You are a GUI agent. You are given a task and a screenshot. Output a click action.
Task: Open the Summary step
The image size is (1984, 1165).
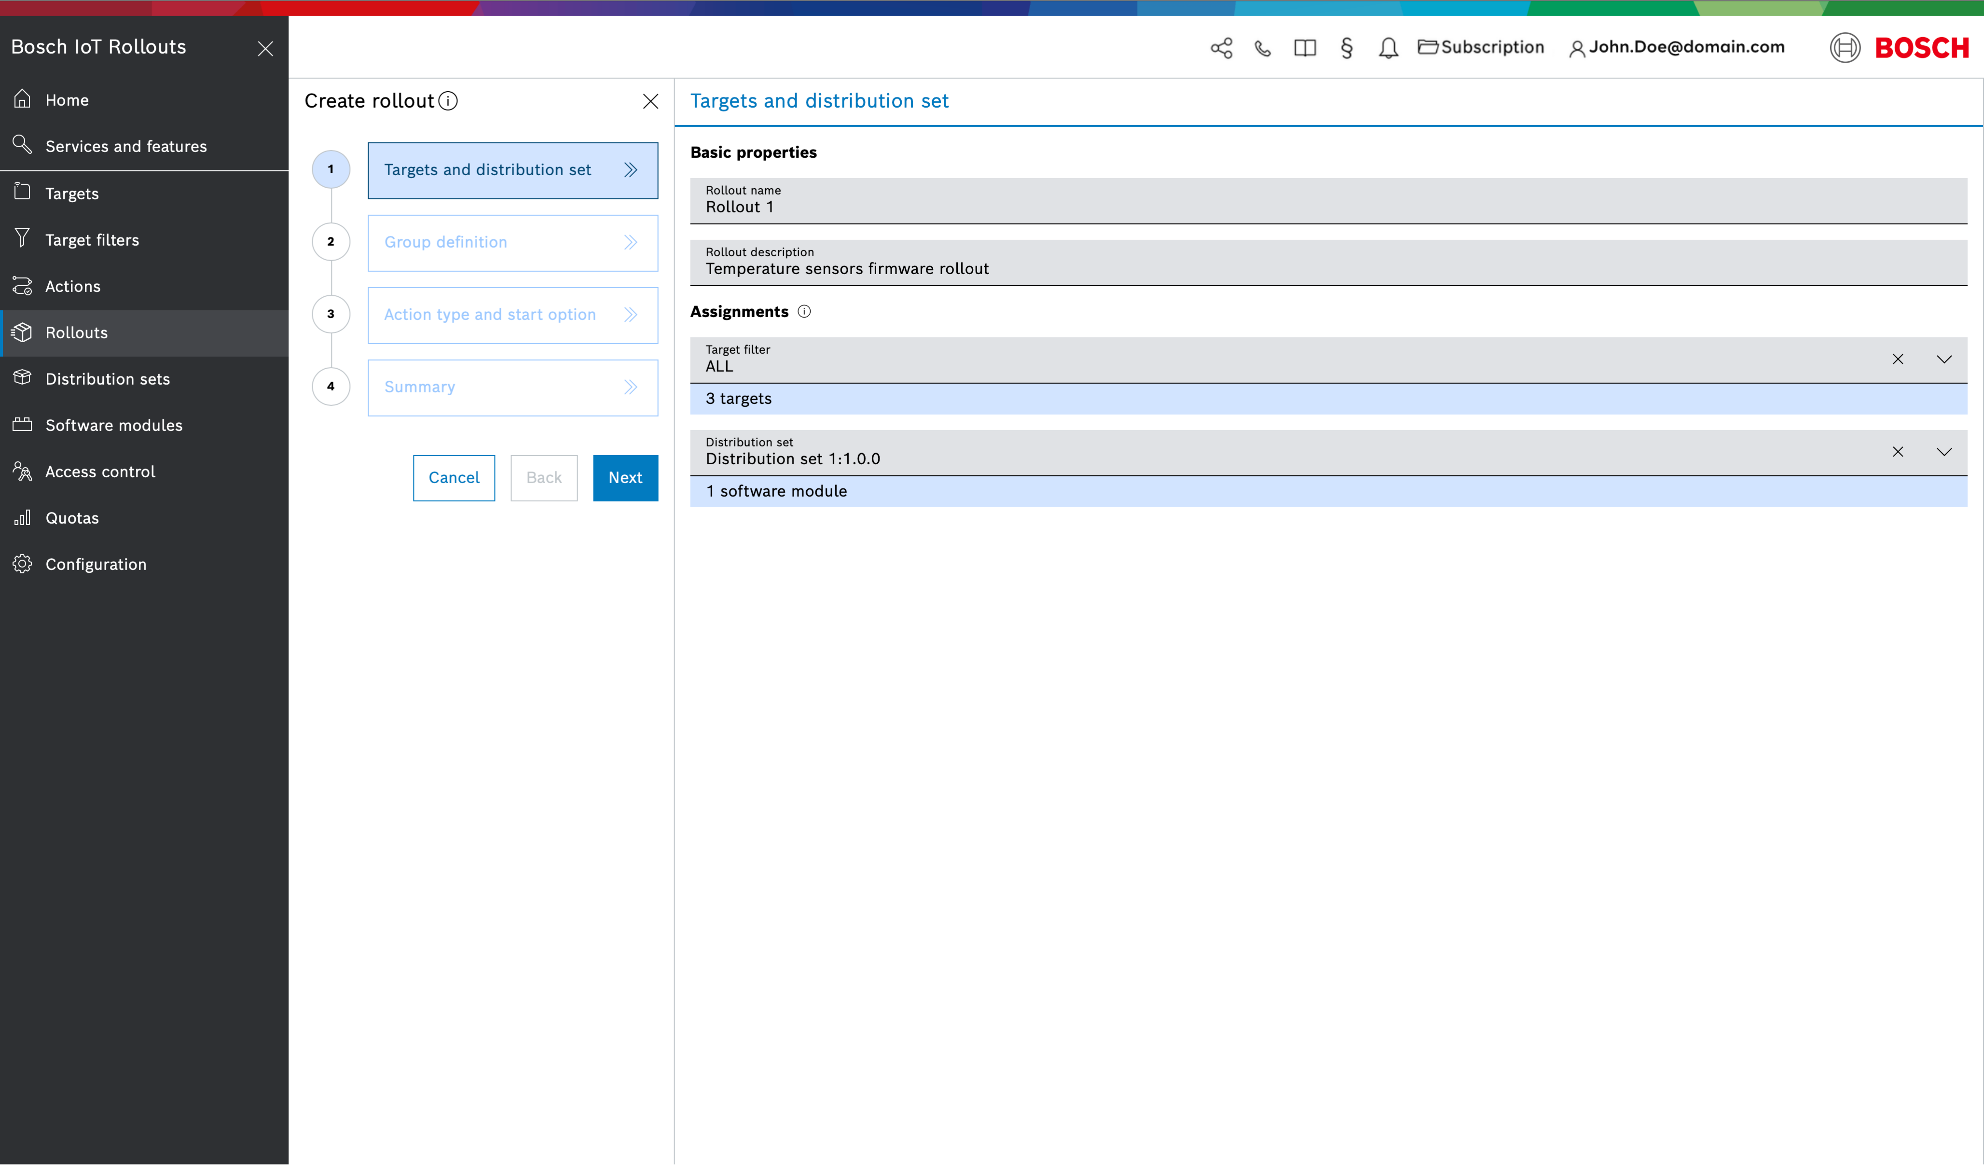point(512,388)
